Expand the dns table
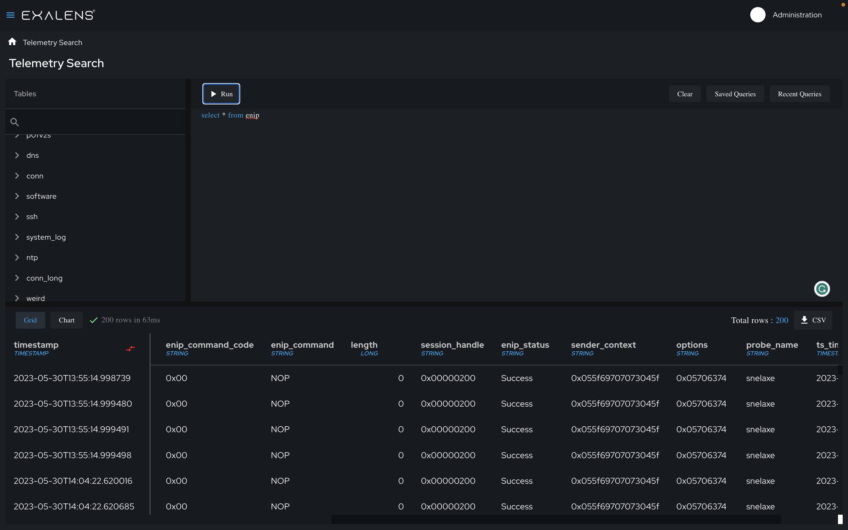Viewport: 848px width, 530px height. pos(17,155)
